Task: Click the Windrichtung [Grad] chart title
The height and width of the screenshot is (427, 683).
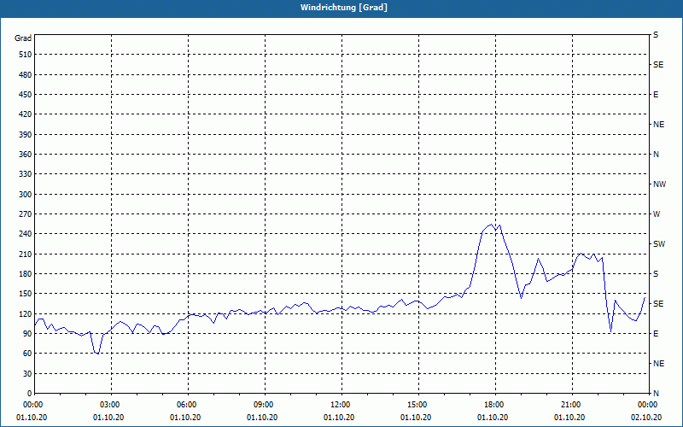Action: click(344, 8)
